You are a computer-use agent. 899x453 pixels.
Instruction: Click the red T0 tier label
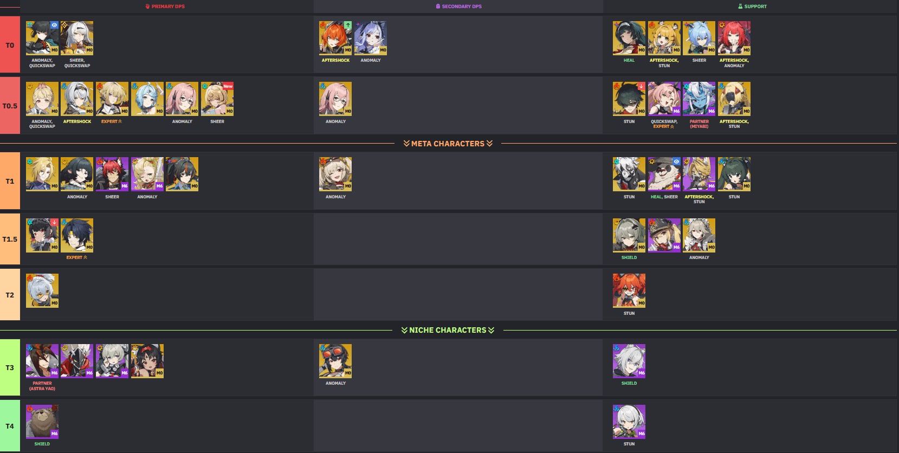pos(10,45)
